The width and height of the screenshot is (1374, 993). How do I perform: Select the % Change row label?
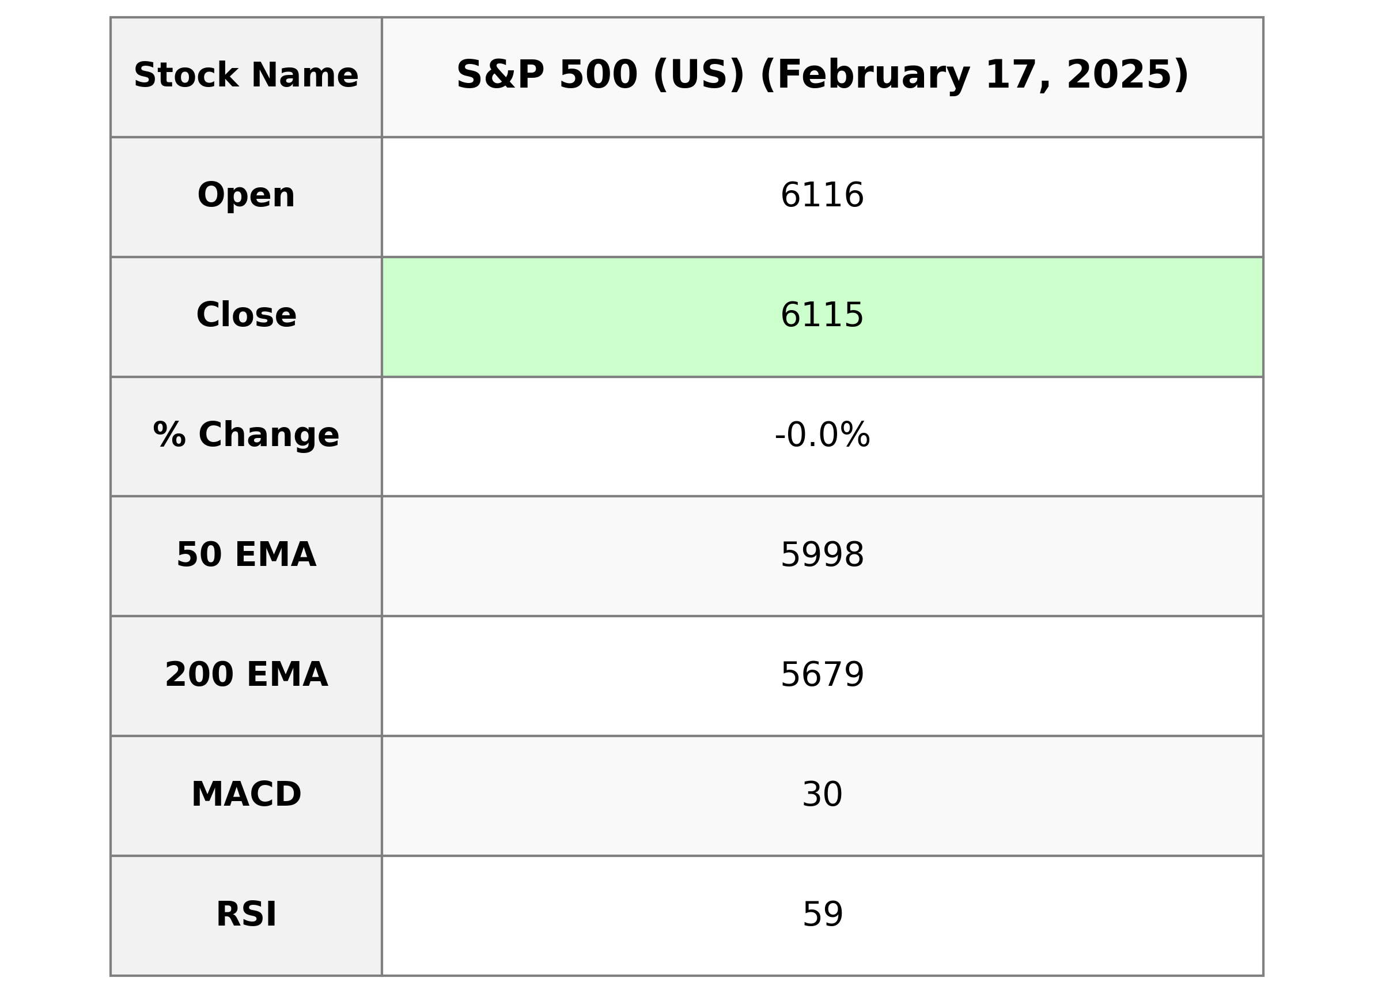click(246, 435)
